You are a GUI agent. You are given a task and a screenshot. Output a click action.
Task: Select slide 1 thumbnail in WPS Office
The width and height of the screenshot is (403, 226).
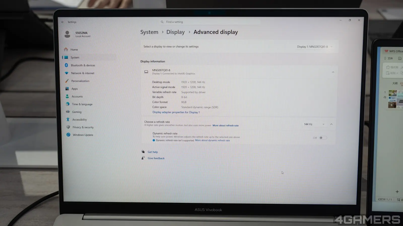(x=395, y=99)
